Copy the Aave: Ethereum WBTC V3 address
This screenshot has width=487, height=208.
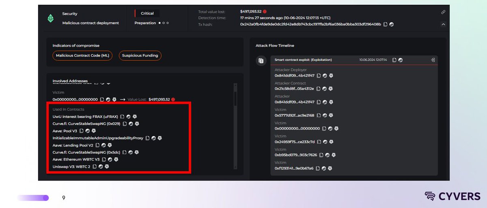104,159
